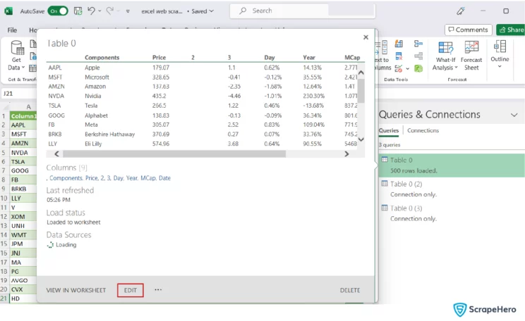Open the Outline group icon
The height and width of the screenshot is (321, 525).
tap(500, 46)
